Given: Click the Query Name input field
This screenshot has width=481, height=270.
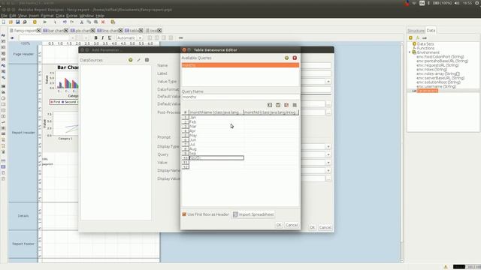Looking at the screenshot, I should click(x=240, y=97).
